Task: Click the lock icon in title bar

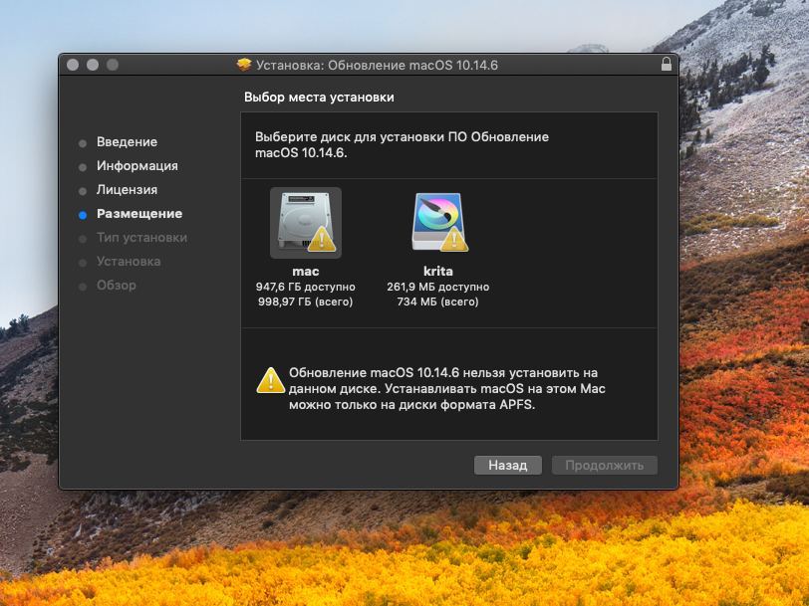Action: tap(667, 64)
